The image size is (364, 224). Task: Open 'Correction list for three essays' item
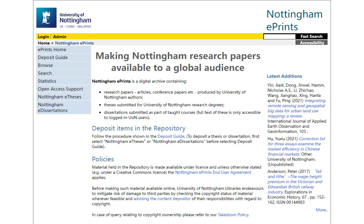[x=296, y=147]
